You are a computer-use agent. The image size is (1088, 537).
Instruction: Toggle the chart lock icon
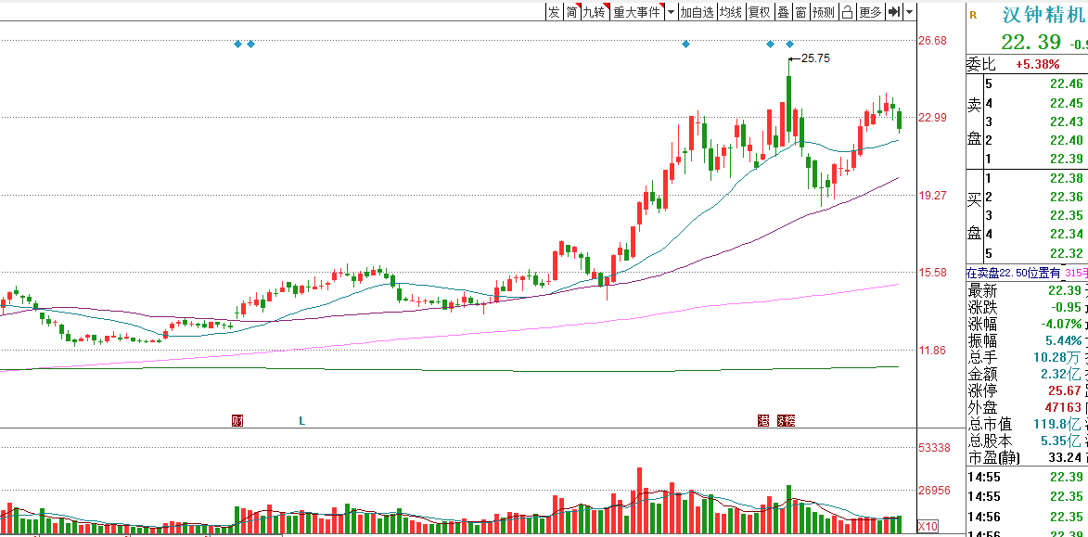coord(847,12)
